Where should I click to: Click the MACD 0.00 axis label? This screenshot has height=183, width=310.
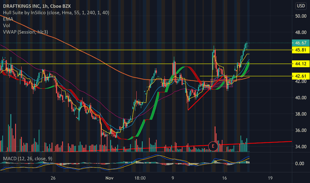click(299, 163)
